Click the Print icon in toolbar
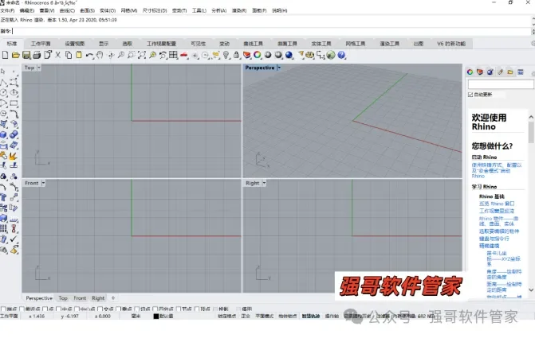 click(37, 55)
